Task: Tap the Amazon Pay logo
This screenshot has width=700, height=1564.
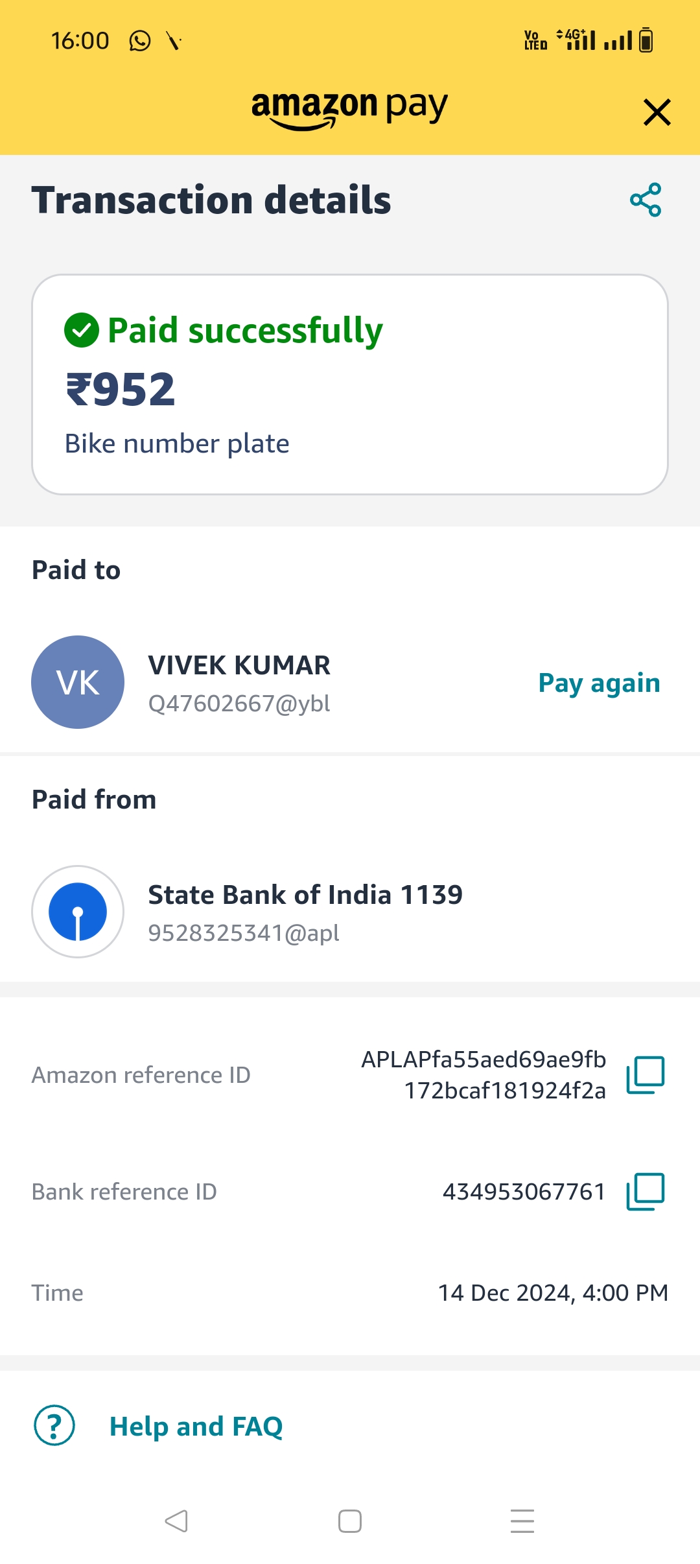Action: (x=349, y=108)
